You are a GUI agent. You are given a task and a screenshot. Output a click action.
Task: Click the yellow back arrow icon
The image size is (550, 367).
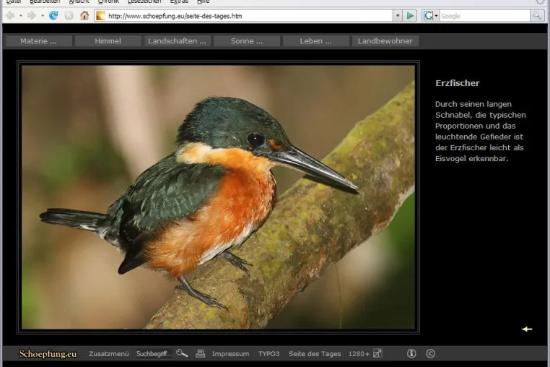pos(527,329)
